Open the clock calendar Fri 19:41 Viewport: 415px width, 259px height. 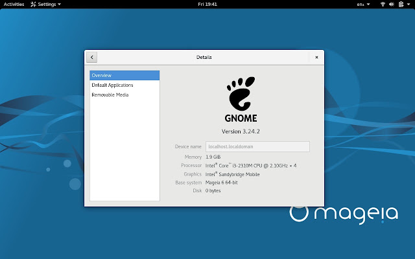tap(207, 5)
